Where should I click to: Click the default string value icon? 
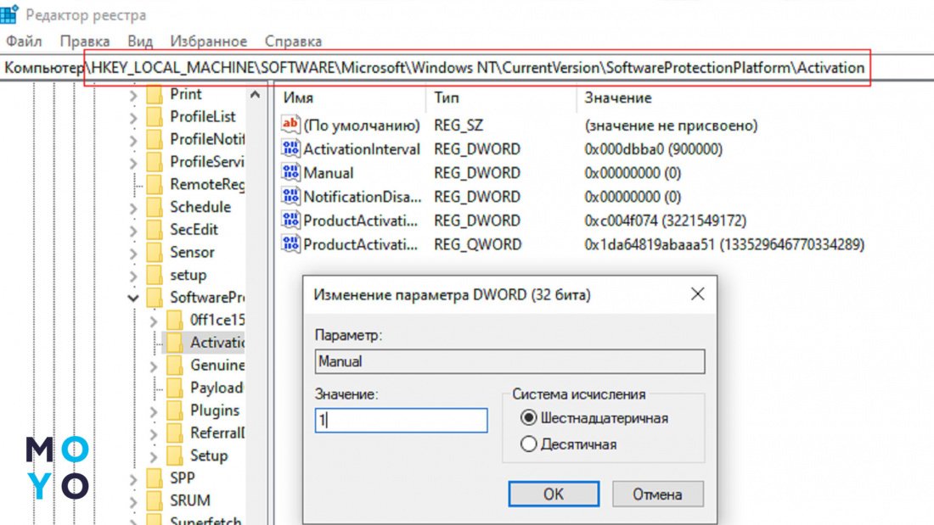[x=291, y=126]
